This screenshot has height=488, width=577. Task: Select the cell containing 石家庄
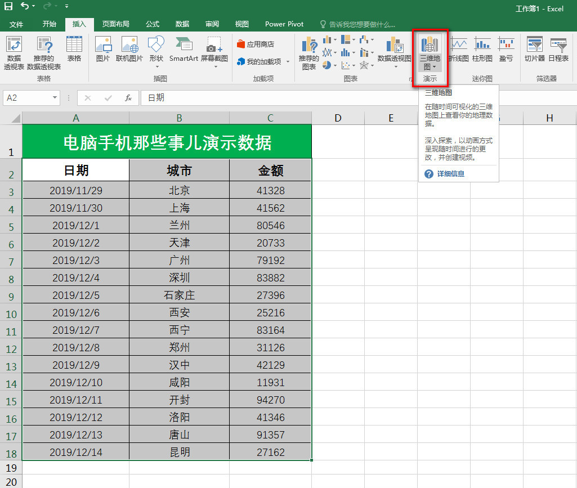(179, 294)
